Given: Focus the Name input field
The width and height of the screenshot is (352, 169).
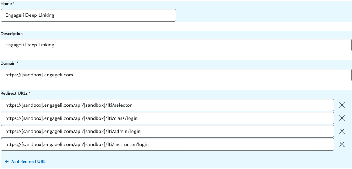Looking at the screenshot, I should coord(88,15).
